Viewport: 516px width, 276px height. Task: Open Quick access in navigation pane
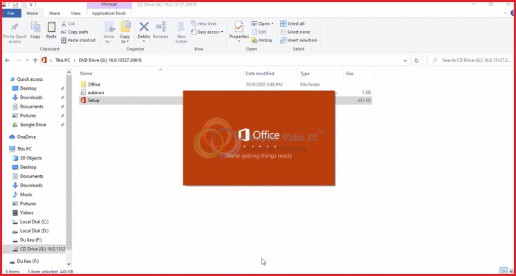click(x=30, y=79)
